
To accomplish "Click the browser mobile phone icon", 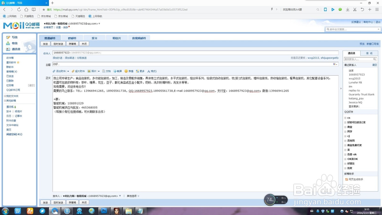I will coord(325,10).
